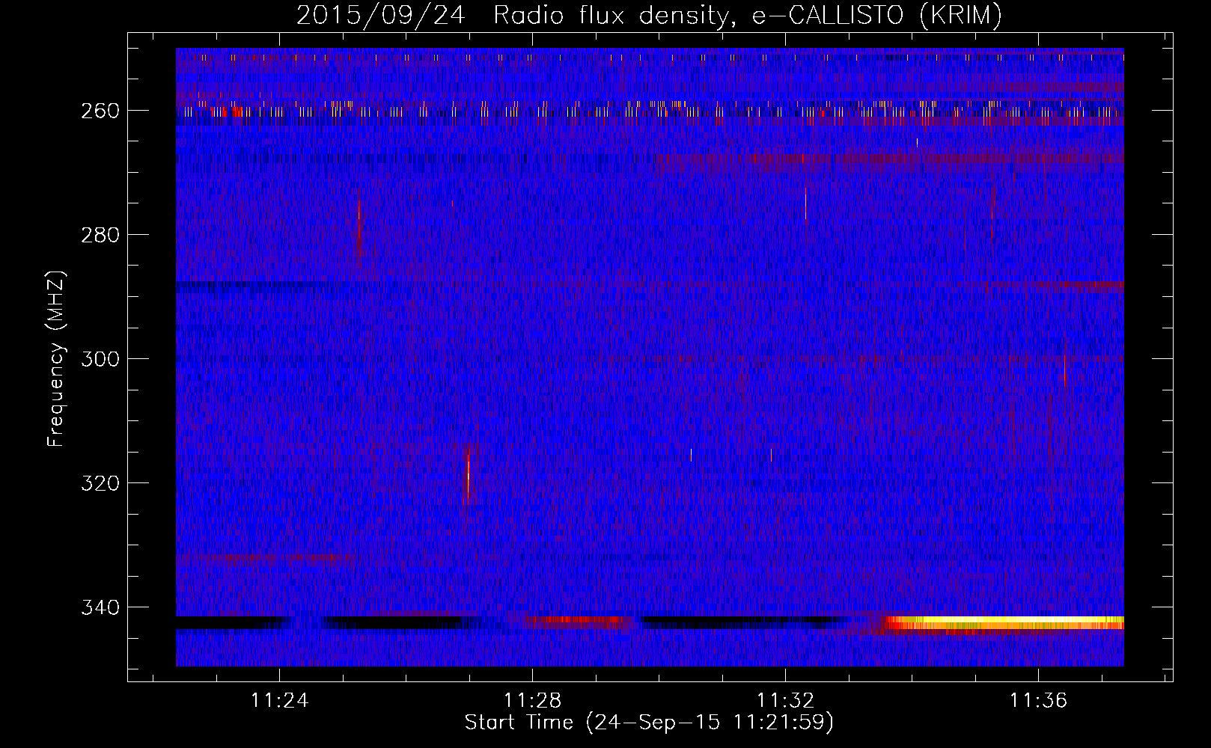Click the 'Start Time (24-Sep-15 11:21:59)' label
This screenshot has width=1211, height=748.
click(x=649, y=723)
